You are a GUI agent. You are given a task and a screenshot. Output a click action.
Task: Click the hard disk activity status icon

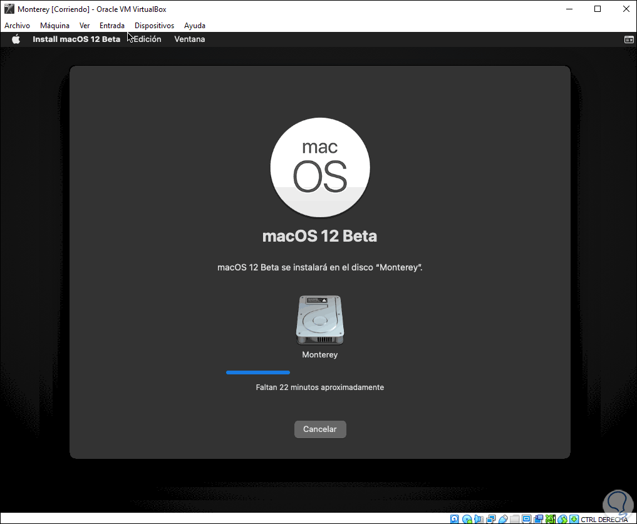455,519
